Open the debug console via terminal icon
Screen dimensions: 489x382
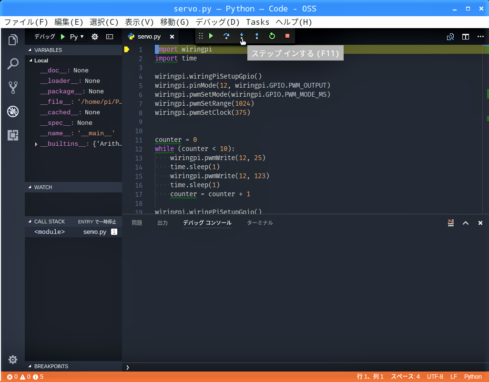pyautogui.click(x=110, y=37)
